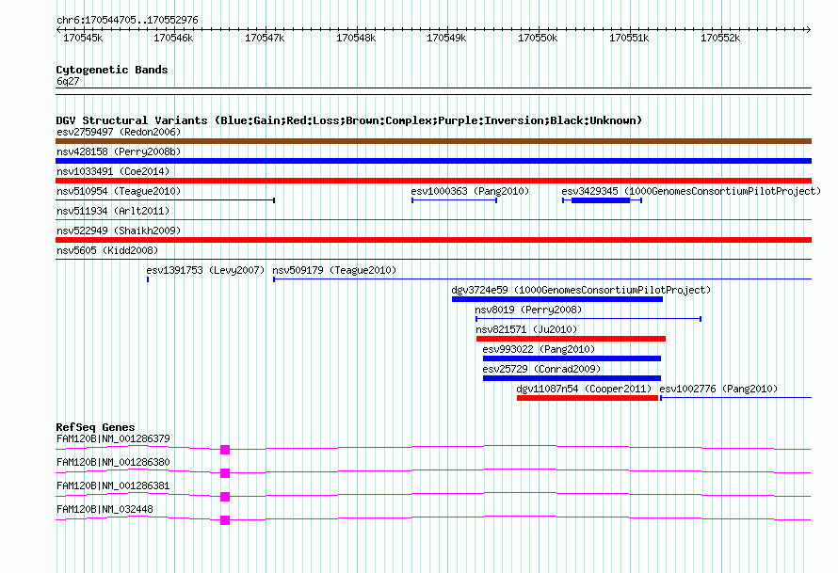Click the magenta exon of NM_001286381

[225, 497]
